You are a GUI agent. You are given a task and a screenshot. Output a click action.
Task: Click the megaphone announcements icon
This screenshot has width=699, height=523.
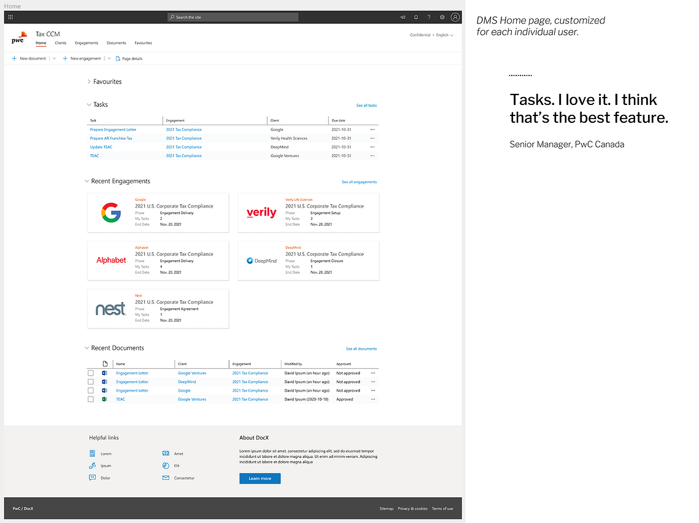tap(403, 17)
